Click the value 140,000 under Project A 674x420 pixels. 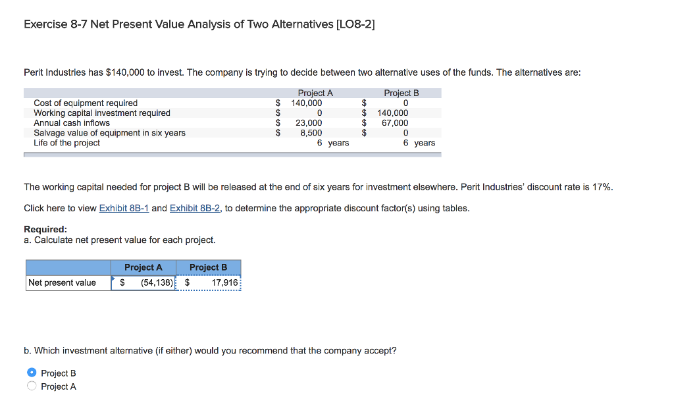tap(305, 103)
